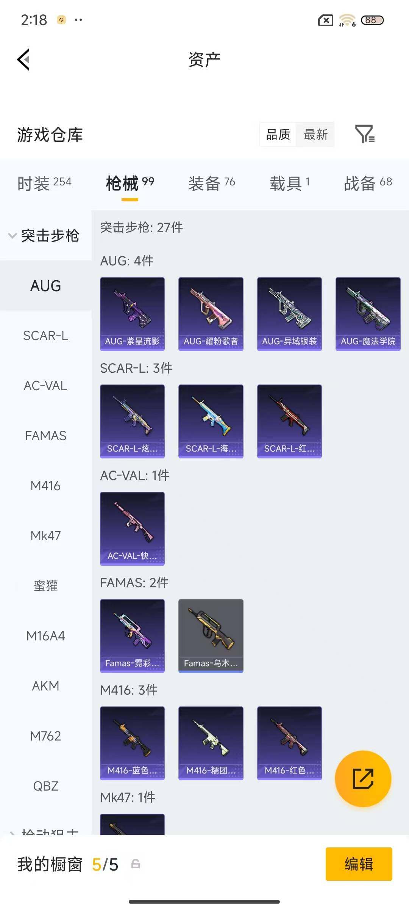
Task: Select SCAR-L in the weapon sidebar
Action: (45, 336)
